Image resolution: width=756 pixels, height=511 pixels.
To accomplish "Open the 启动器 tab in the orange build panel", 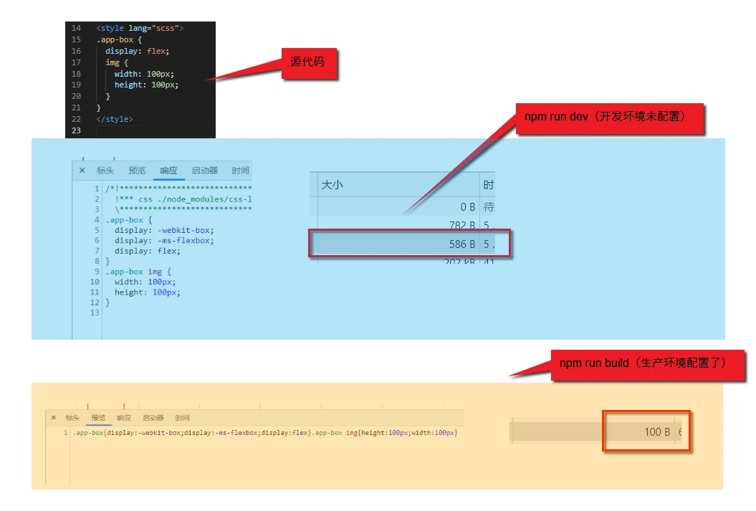I will click(x=153, y=418).
